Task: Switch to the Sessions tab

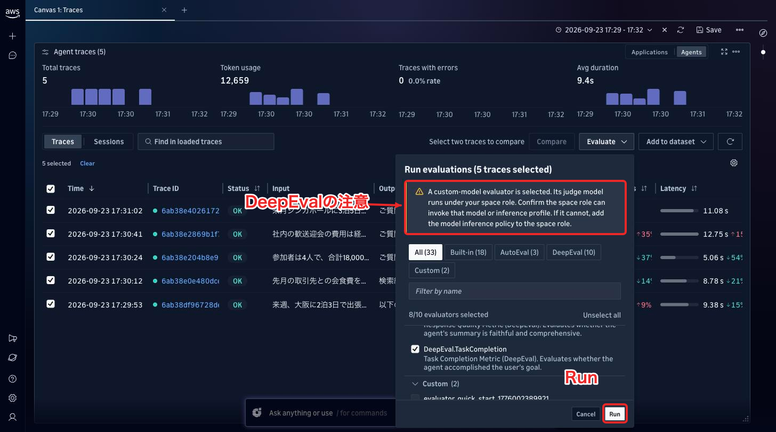Action: tap(109, 142)
